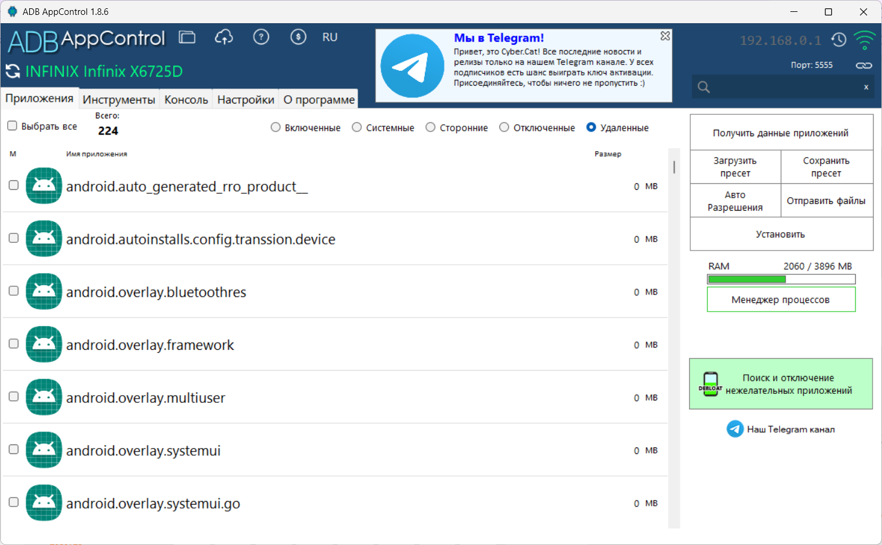
Task: Click the Wi-Fi connection icon
Action: tap(864, 40)
